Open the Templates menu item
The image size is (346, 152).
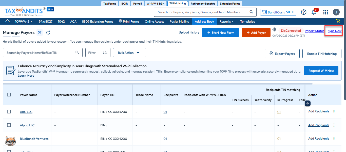click(x=247, y=22)
